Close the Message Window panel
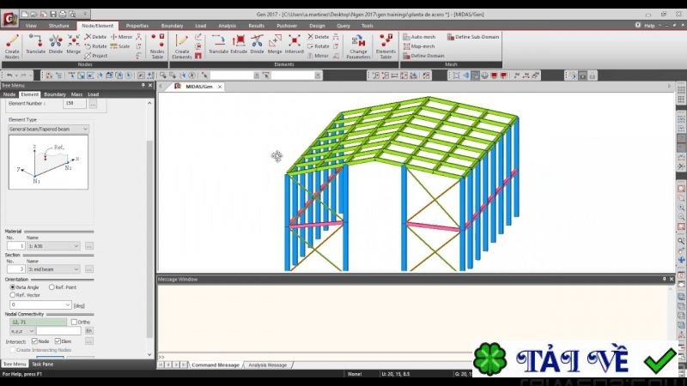This screenshot has height=386, width=687. coord(672,280)
